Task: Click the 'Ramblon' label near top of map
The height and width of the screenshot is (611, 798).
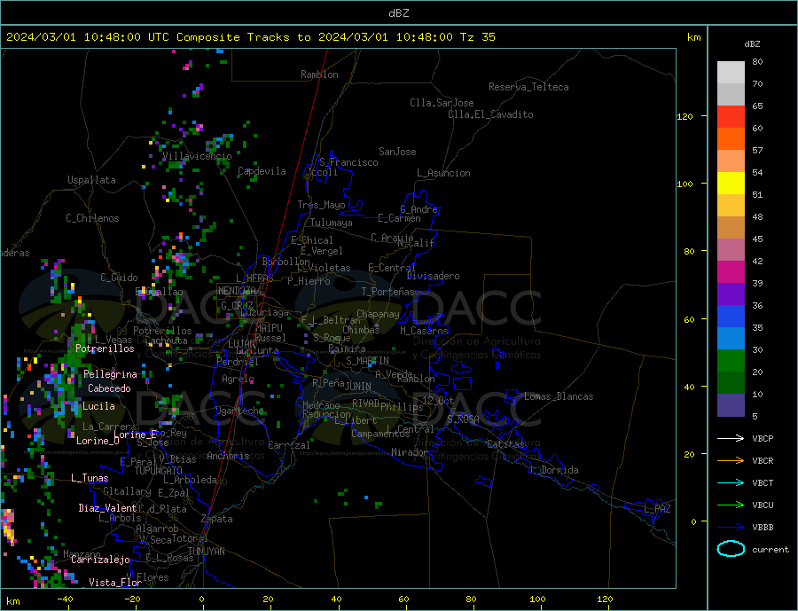Action: pyautogui.click(x=319, y=74)
